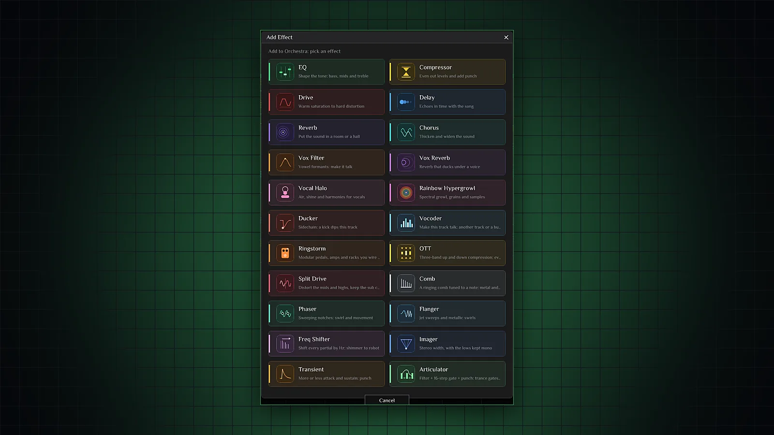Choose the Split Drive waveform icon
Screen dimensions: 774x435
click(x=285, y=283)
